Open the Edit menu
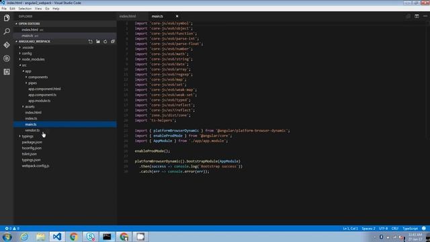This screenshot has width=430, height=242. pos(12,9)
